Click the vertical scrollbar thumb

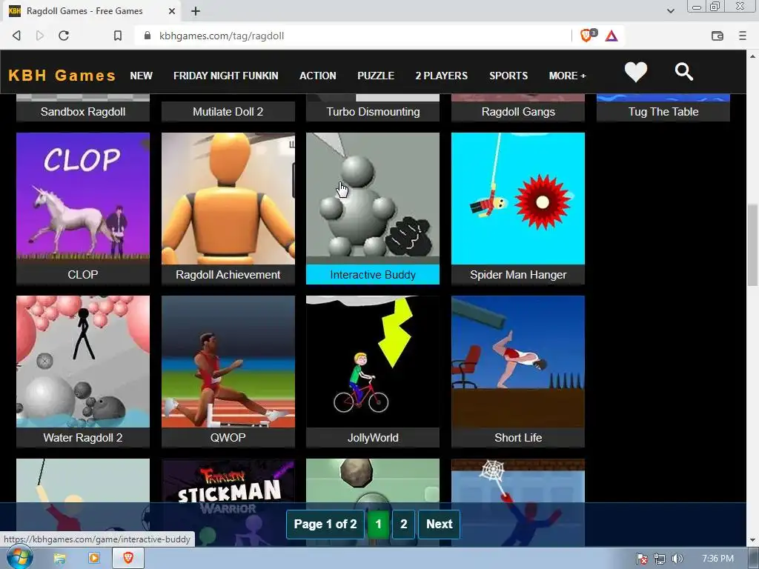pyautogui.click(x=752, y=244)
